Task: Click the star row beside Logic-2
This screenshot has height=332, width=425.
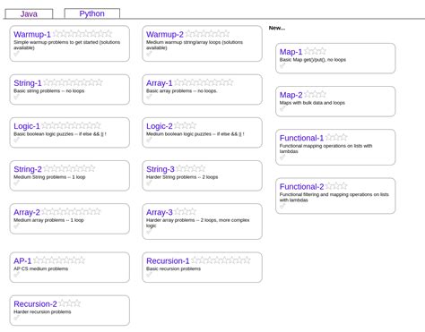Action: pos(186,125)
